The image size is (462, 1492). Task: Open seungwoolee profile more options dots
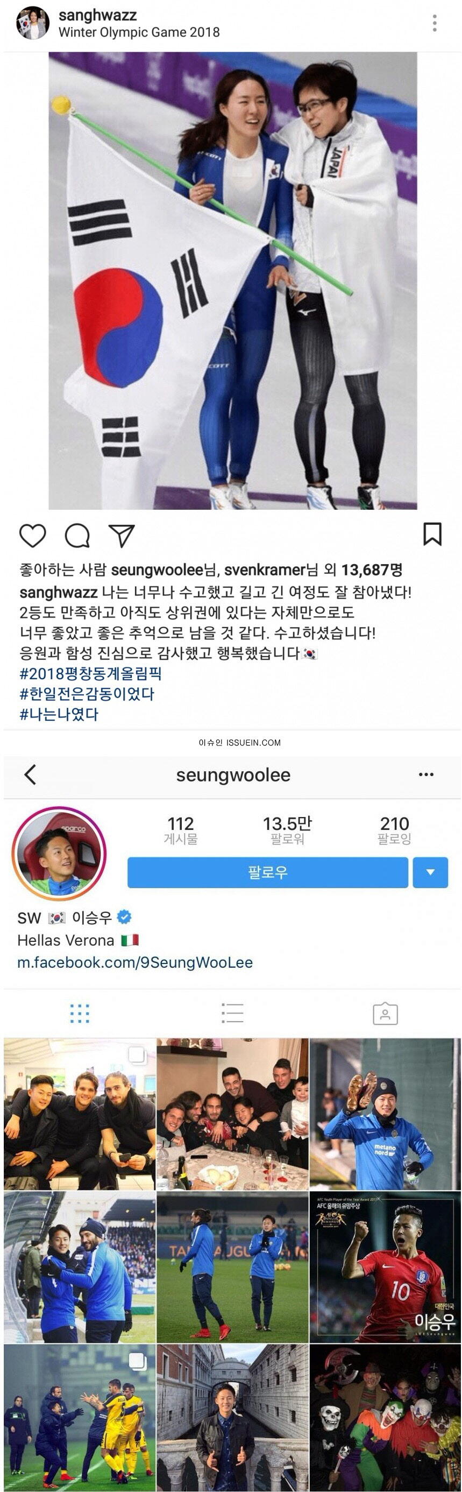(x=426, y=775)
